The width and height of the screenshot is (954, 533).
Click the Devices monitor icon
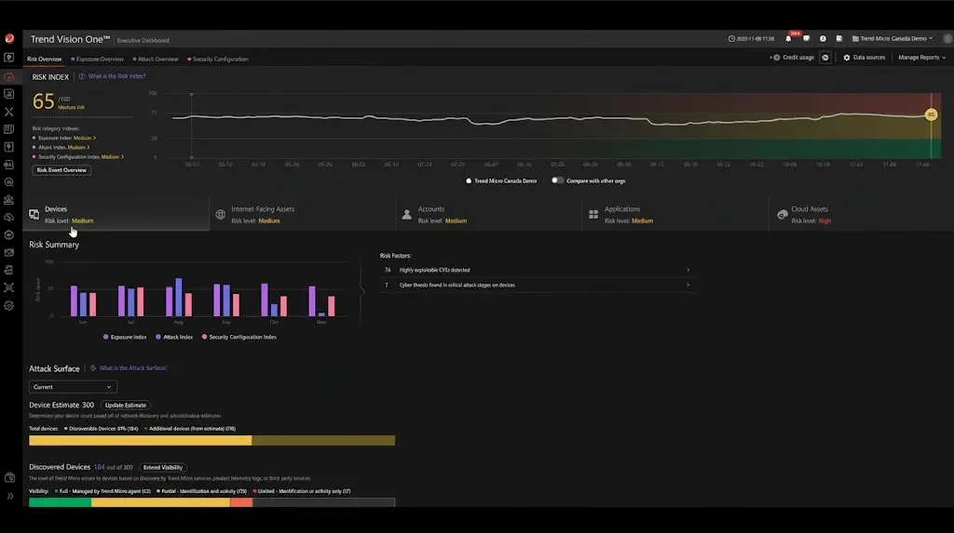(34, 214)
